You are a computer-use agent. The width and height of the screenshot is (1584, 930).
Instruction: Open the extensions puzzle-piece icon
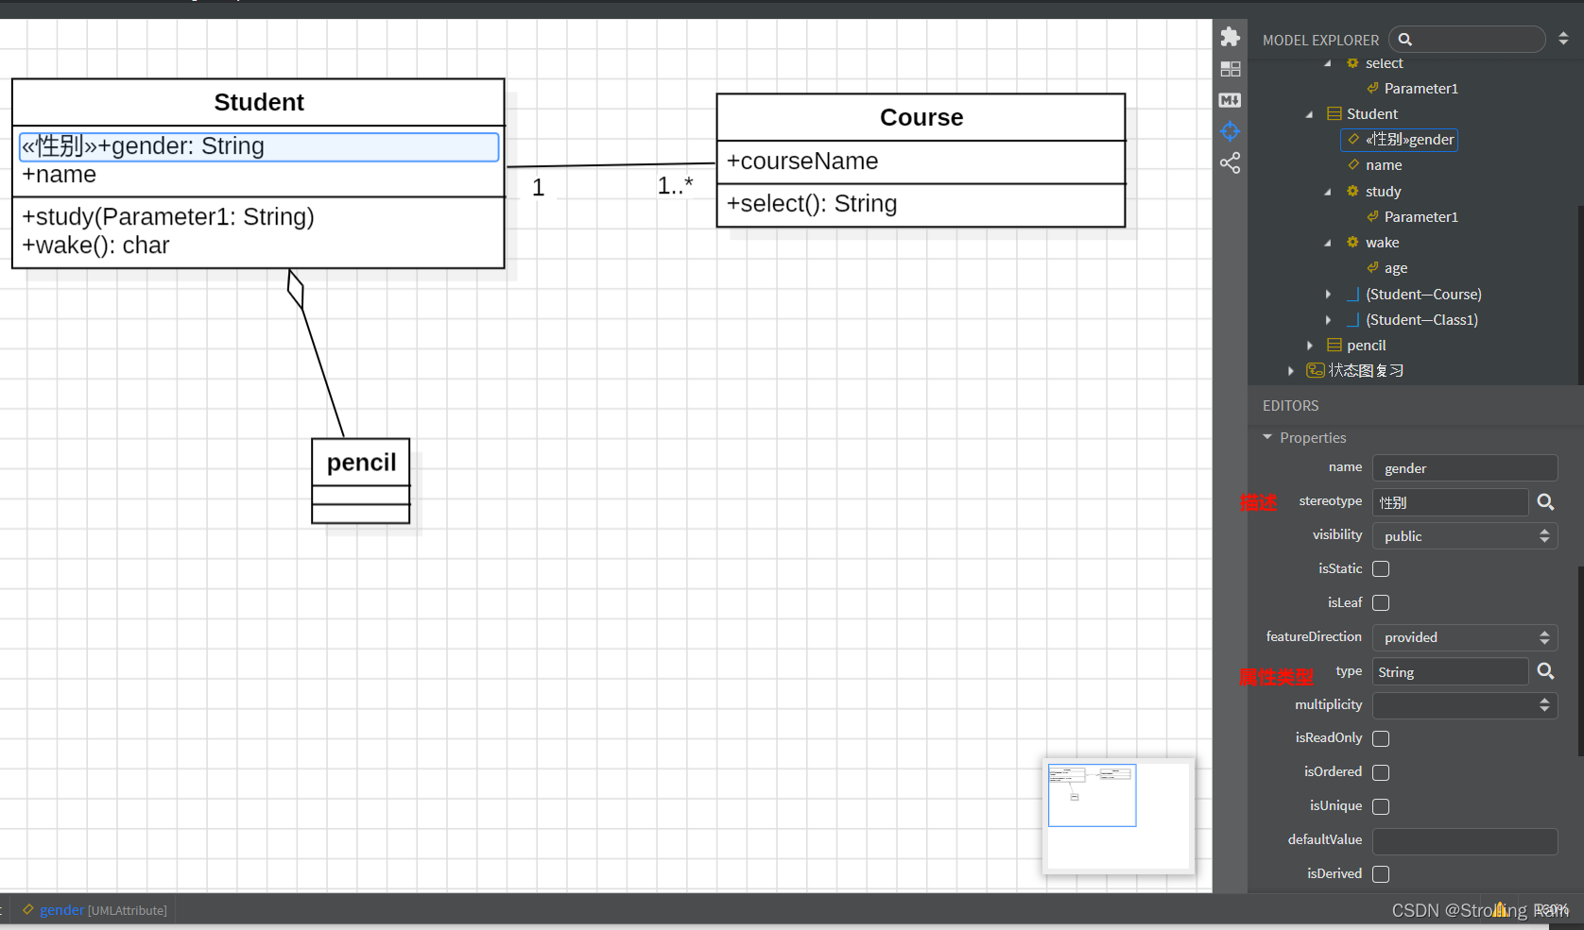(1230, 37)
